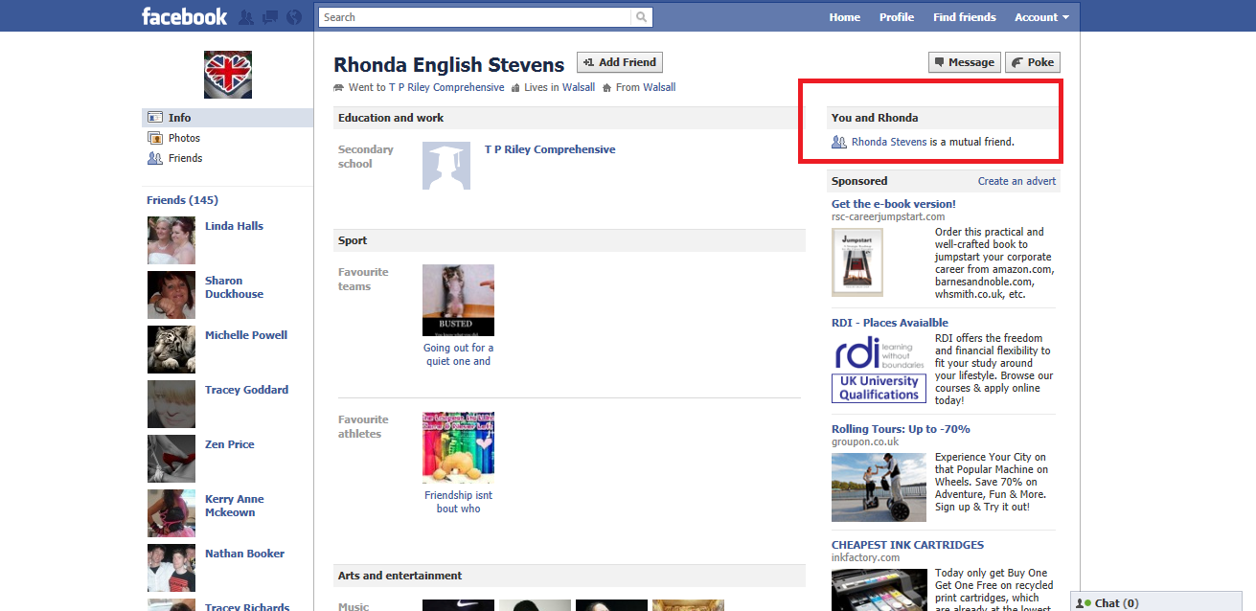Click the Message button
1256x611 pixels.
(x=965, y=62)
